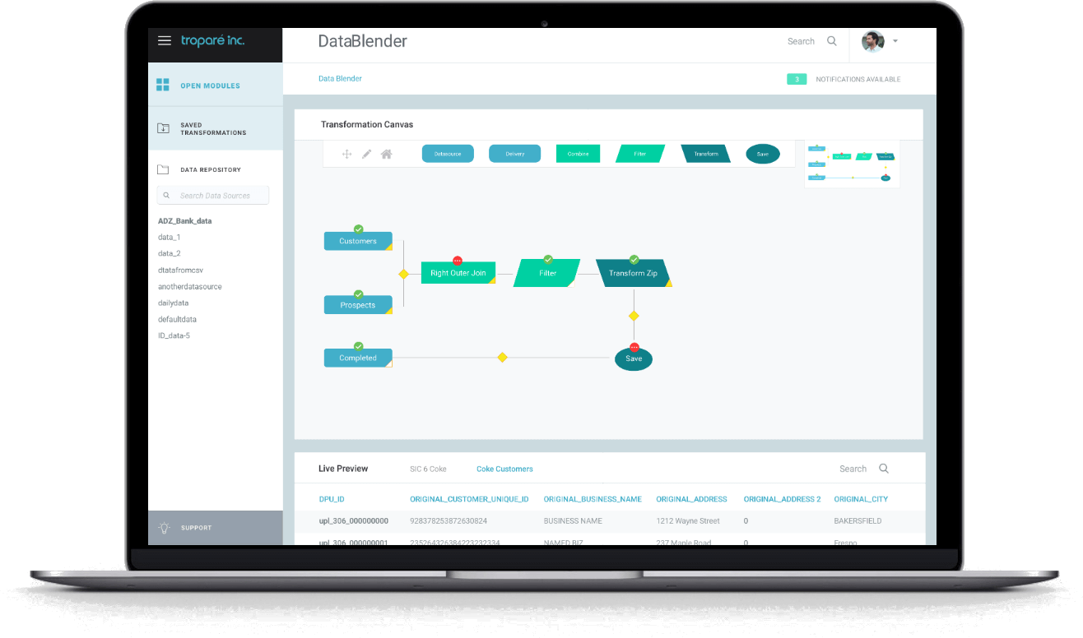
Task: Click the Open Modules grid icon
Action: click(163, 86)
